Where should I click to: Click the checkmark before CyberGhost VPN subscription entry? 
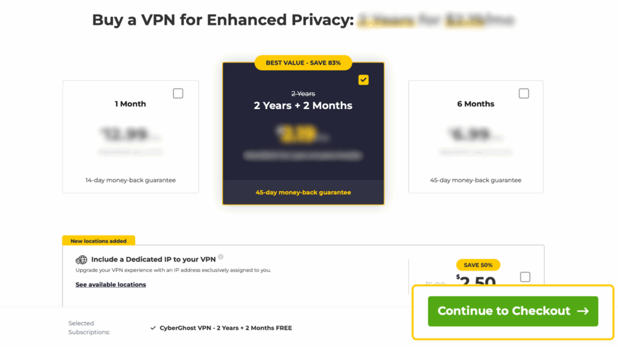[153, 328]
